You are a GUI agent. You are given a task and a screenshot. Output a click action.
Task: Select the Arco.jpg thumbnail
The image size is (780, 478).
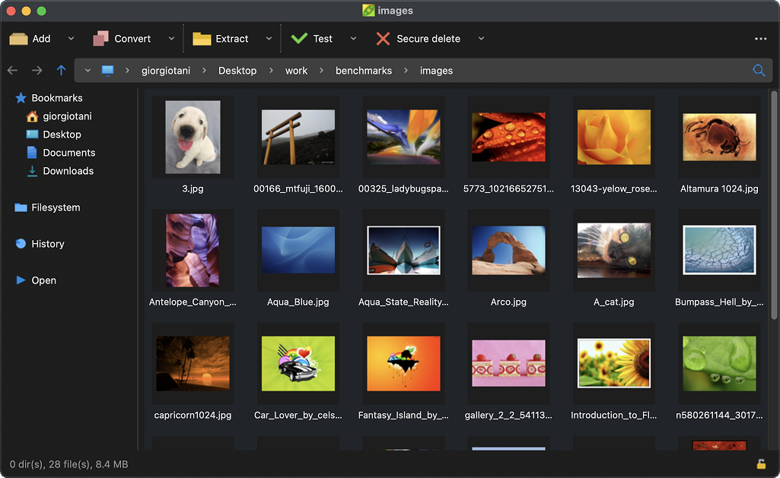[508, 251]
